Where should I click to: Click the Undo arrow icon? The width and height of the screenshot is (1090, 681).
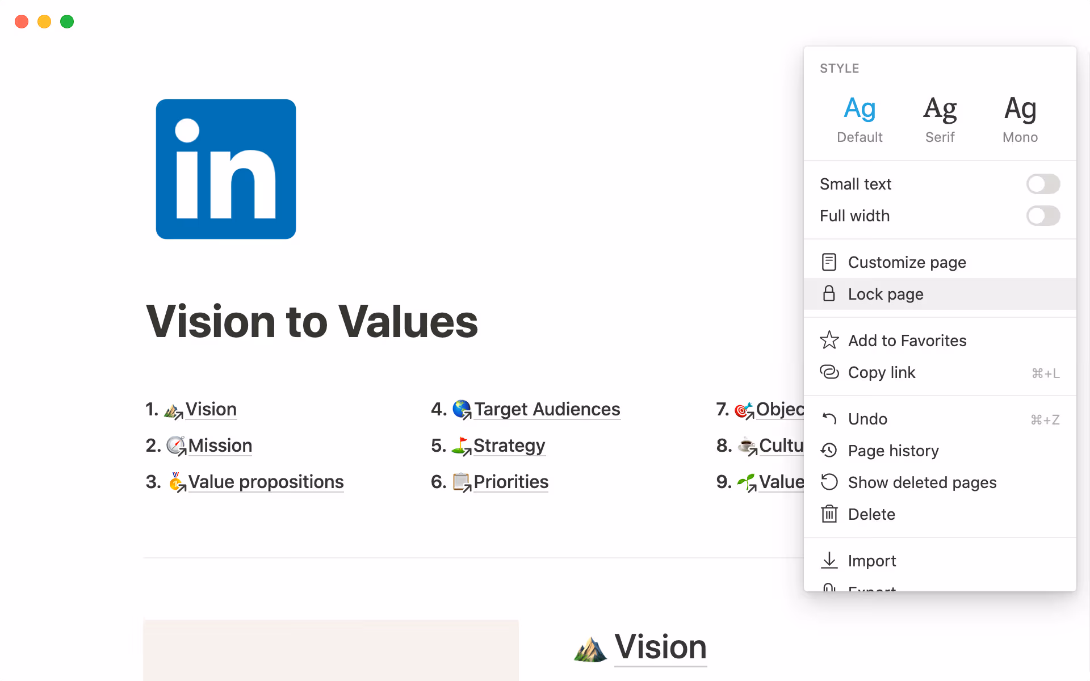pos(829,419)
